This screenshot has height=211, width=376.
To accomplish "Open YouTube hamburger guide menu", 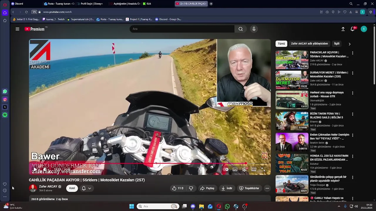I will click(x=17, y=29).
